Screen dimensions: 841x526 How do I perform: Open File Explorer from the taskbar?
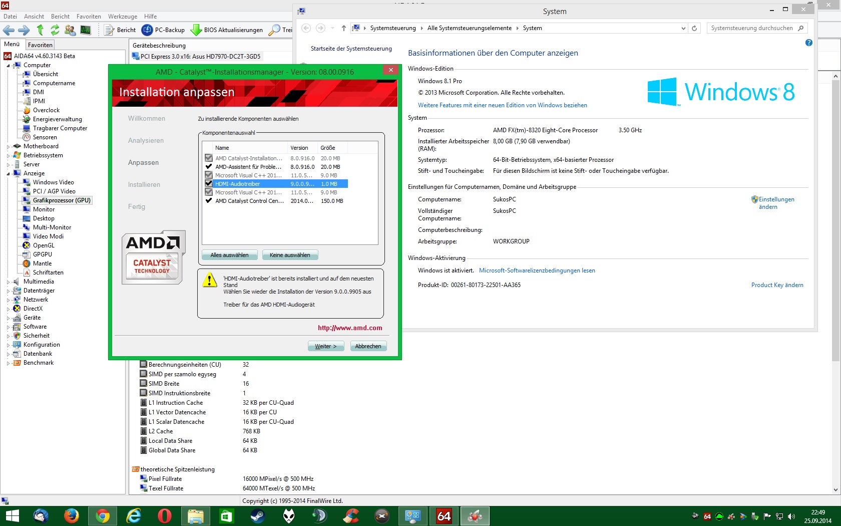(x=196, y=516)
